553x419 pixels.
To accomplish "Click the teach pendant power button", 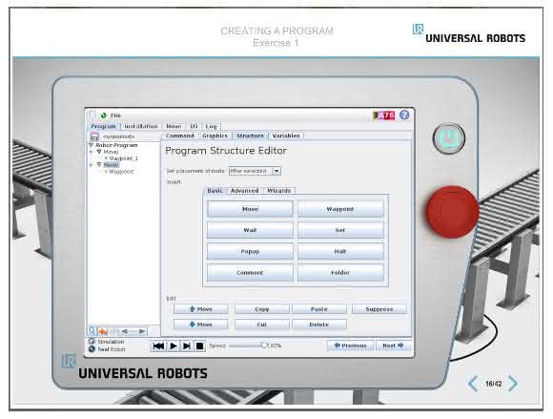I will pos(449,138).
